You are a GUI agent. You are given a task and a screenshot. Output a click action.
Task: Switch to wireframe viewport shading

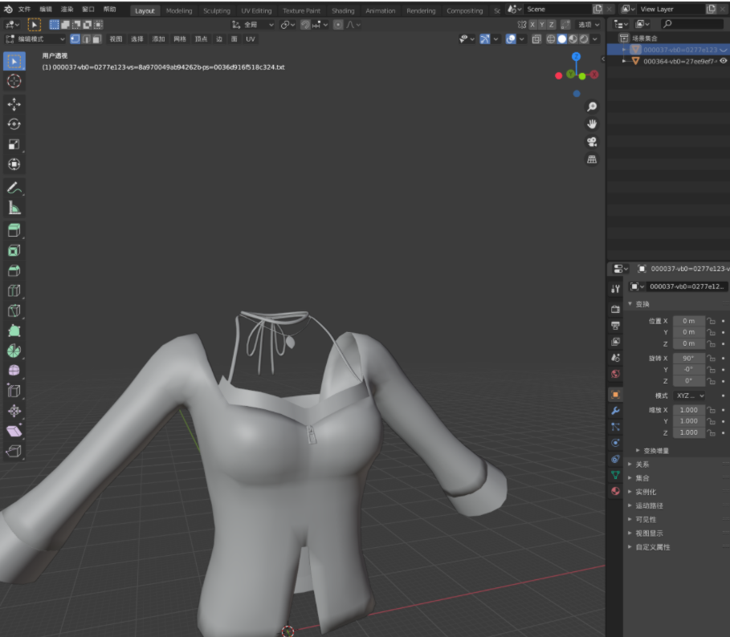551,39
